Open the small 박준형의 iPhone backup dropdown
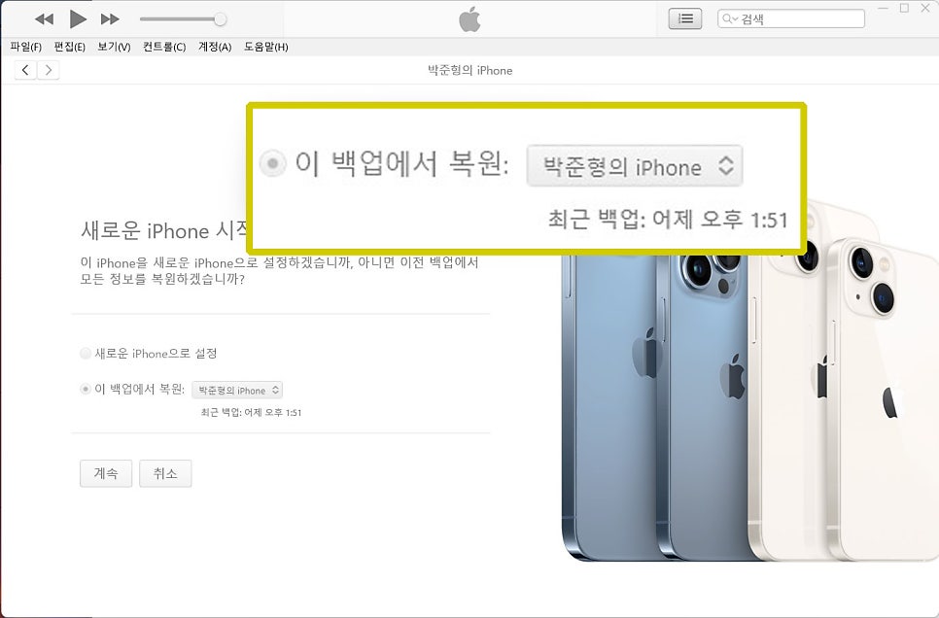The height and width of the screenshot is (618, 939). click(x=237, y=390)
